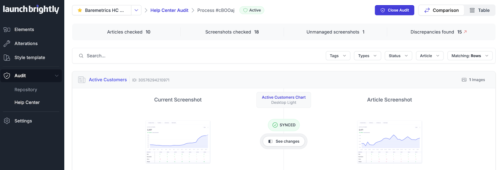Click the Process #cBOOaj breadcrumb text
This screenshot has width=501, height=170.
pos(216,10)
